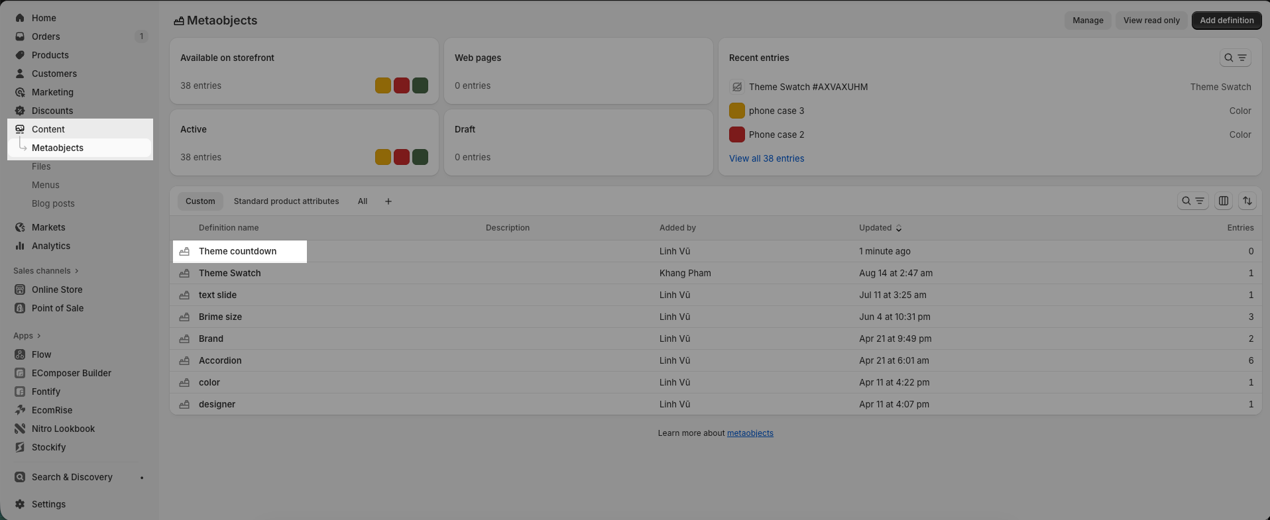Open Settings via the gear icon

pyautogui.click(x=20, y=504)
